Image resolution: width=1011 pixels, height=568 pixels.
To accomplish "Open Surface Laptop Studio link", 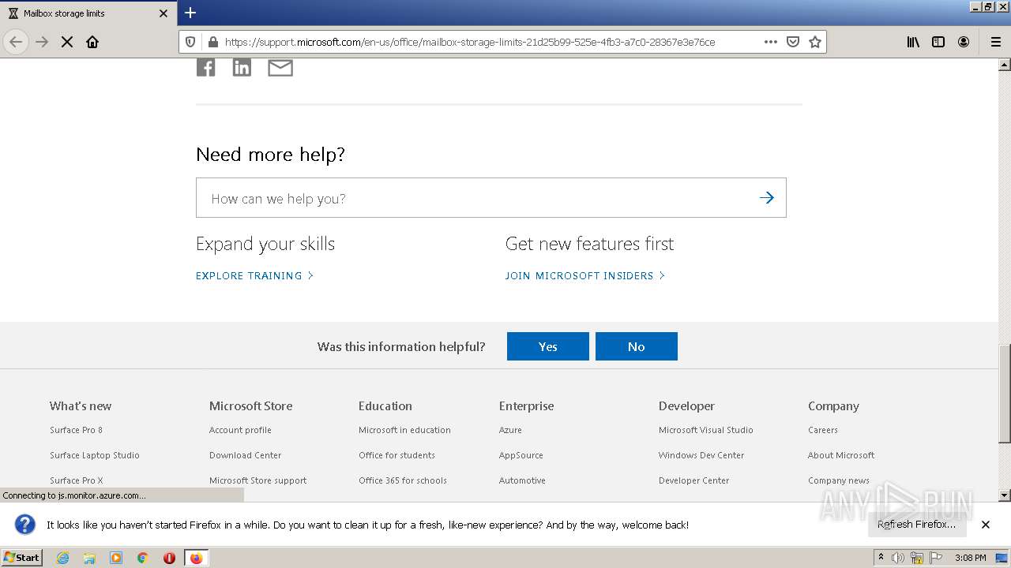I will [x=95, y=455].
